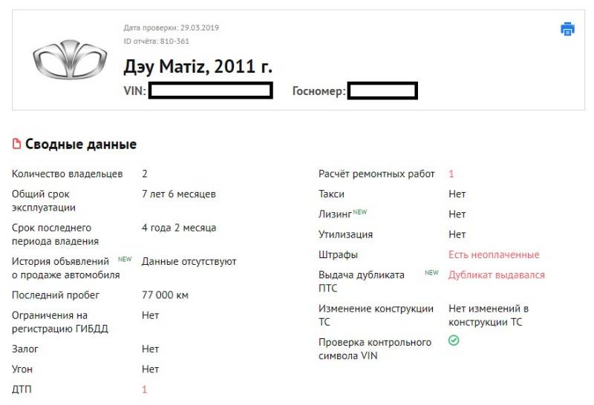
Task: Click the Дэу Matiz, 2011 г. title
Action: (198, 67)
